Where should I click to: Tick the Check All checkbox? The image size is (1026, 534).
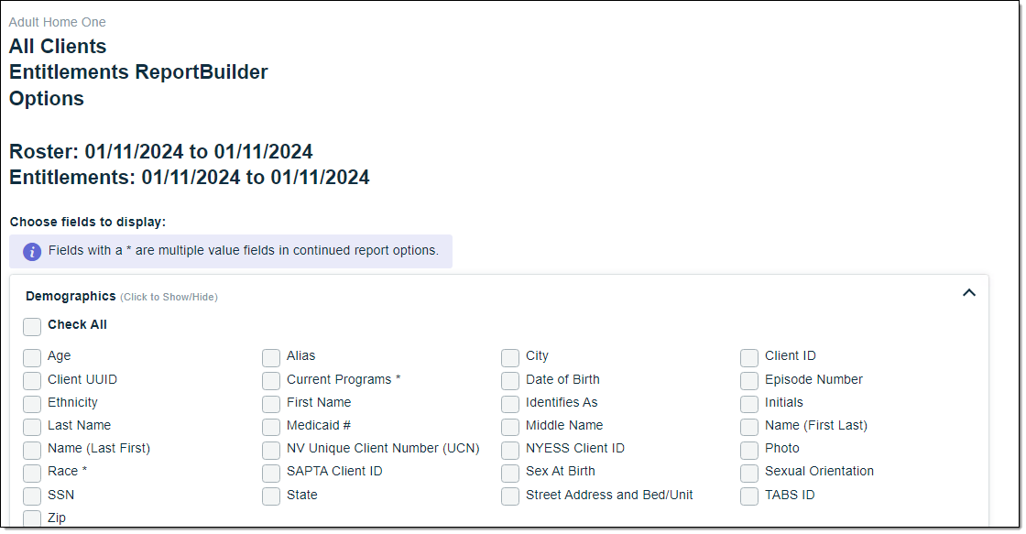[32, 327]
